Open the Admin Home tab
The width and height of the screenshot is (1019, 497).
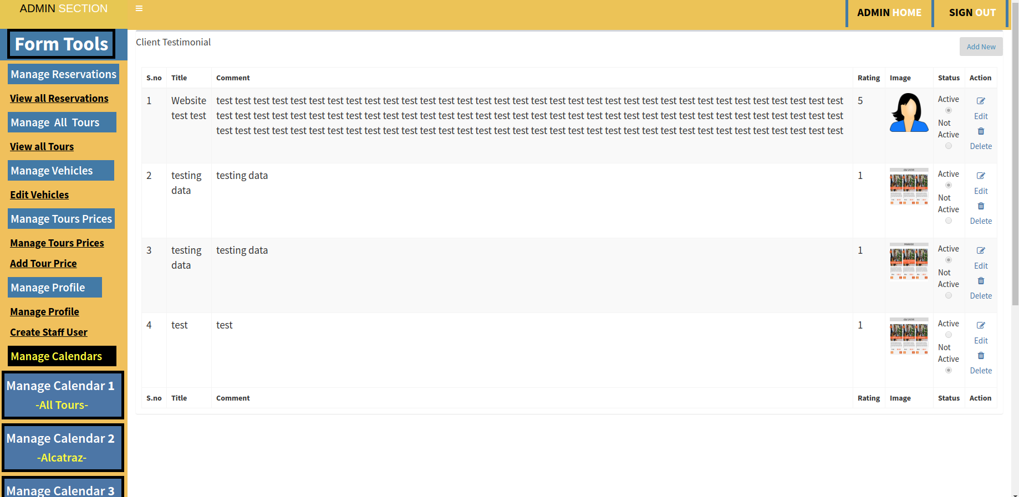(889, 13)
